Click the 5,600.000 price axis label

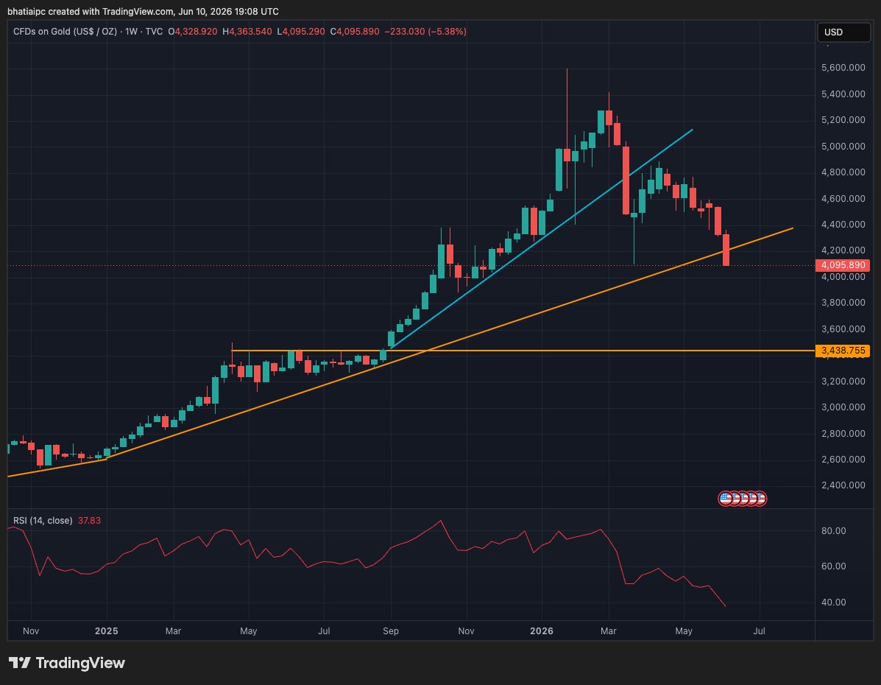pyautogui.click(x=843, y=68)
